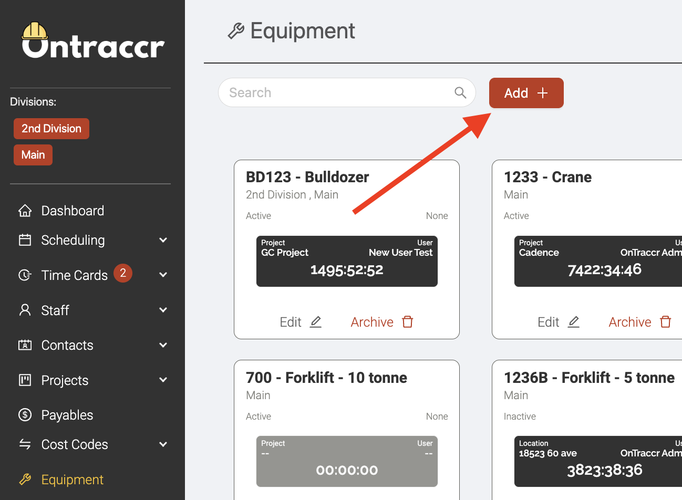
Task: Select Equipment in the sidebar
Action: coord(73,480)
